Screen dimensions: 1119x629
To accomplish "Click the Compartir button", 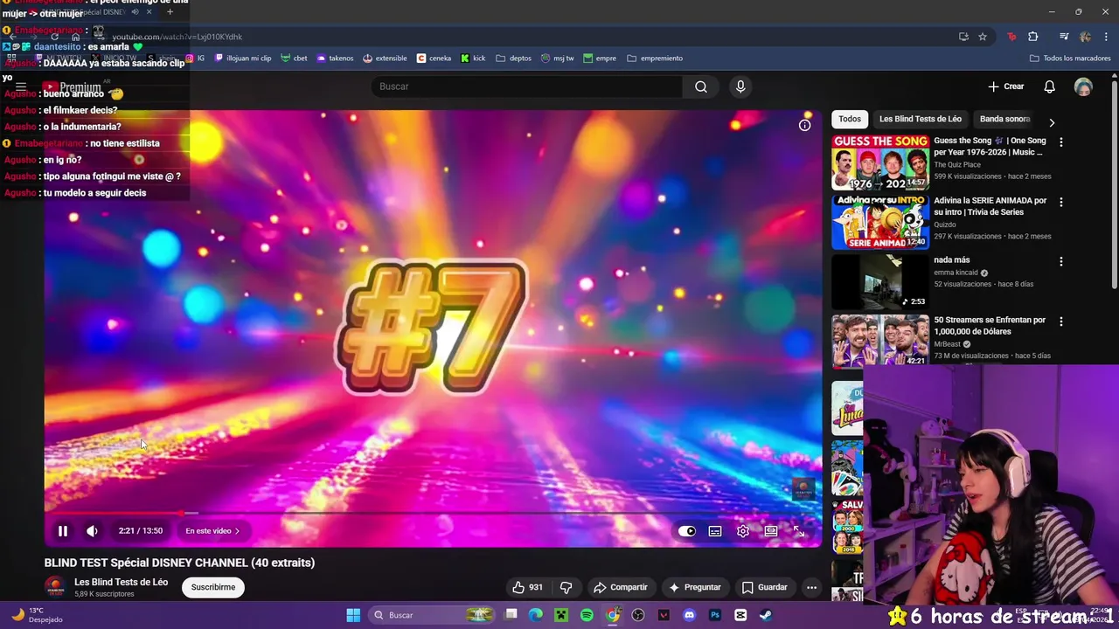I will [621, 587].
